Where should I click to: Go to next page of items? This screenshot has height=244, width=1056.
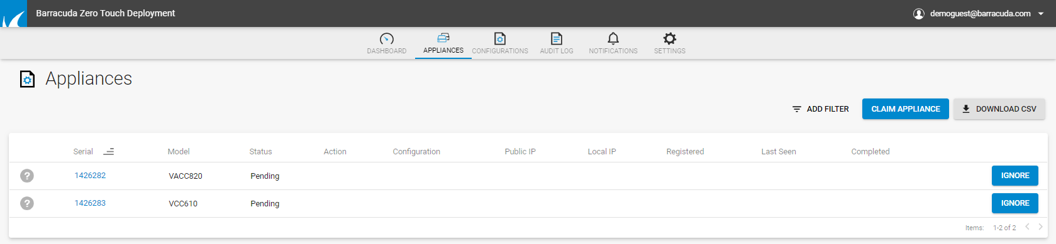coord(1040,227)
